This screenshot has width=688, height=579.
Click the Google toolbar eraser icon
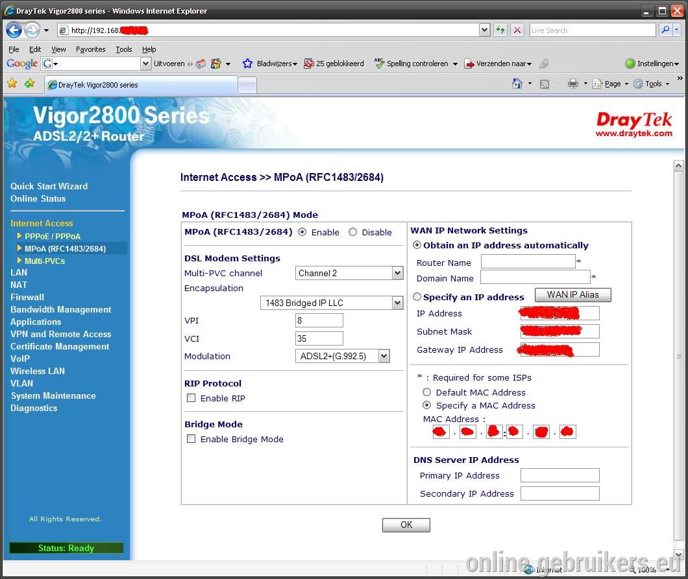tap(201, 64)
